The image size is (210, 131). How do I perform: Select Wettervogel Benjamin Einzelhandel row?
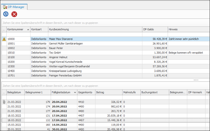106,66
